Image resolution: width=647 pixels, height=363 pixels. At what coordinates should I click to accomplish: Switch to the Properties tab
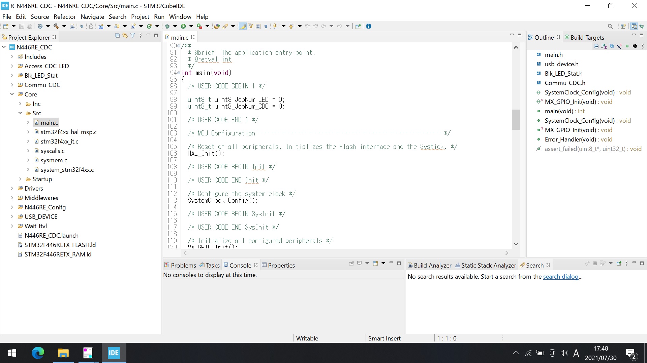[278, 265]
